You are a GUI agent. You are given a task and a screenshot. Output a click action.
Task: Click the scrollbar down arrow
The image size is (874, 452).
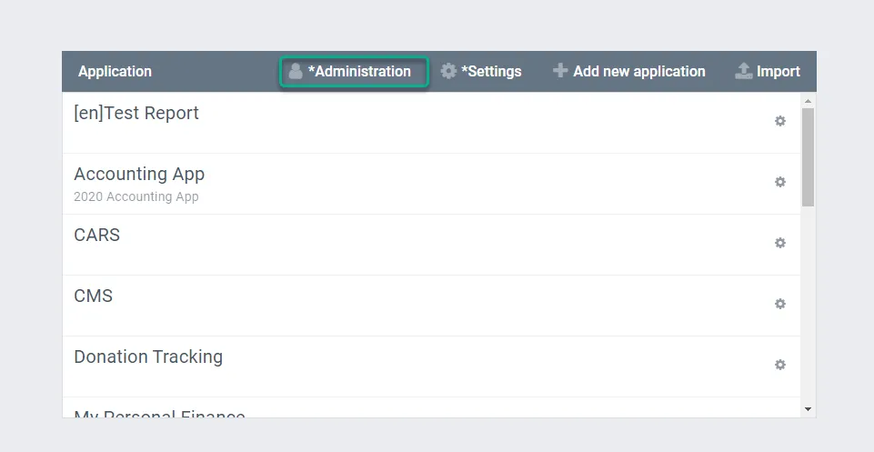[809, 410]
